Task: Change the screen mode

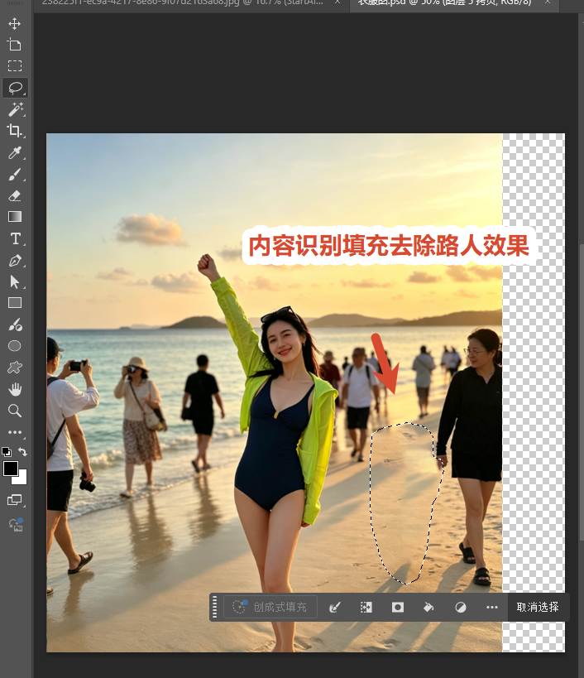Action: 15,500
